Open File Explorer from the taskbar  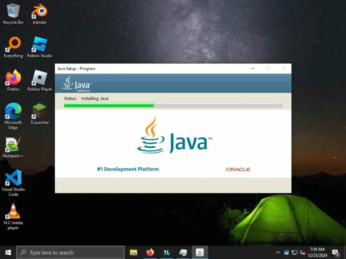pos(133,252)
